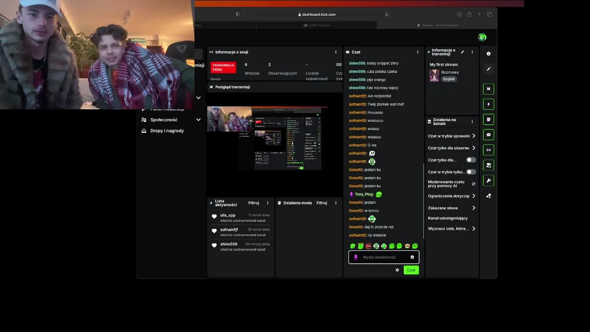Open the Czat panel three-dot menu

click(x=418, y=52)
